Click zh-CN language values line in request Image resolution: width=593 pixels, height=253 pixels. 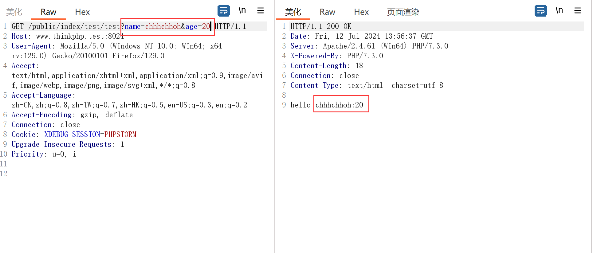click(129, 105)
